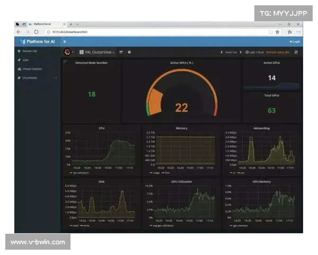318x255 pixels.
Task: Click the Total GPUs panel title
Action: pos(271,96)
